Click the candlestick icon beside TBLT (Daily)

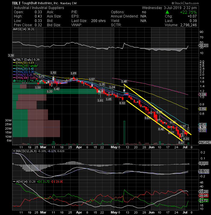pos(14,60)
